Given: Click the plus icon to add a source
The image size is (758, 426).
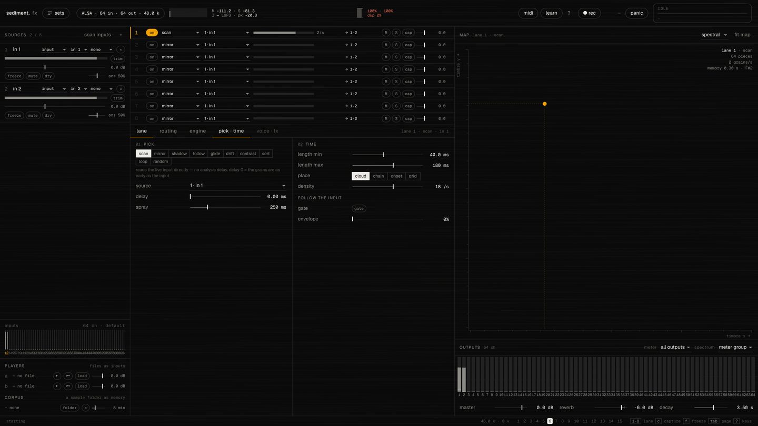Looking at the screenshot, I should 121,35.
